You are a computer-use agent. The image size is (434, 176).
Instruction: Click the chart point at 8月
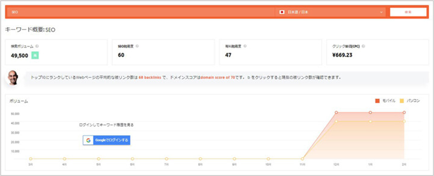[200, 159]
